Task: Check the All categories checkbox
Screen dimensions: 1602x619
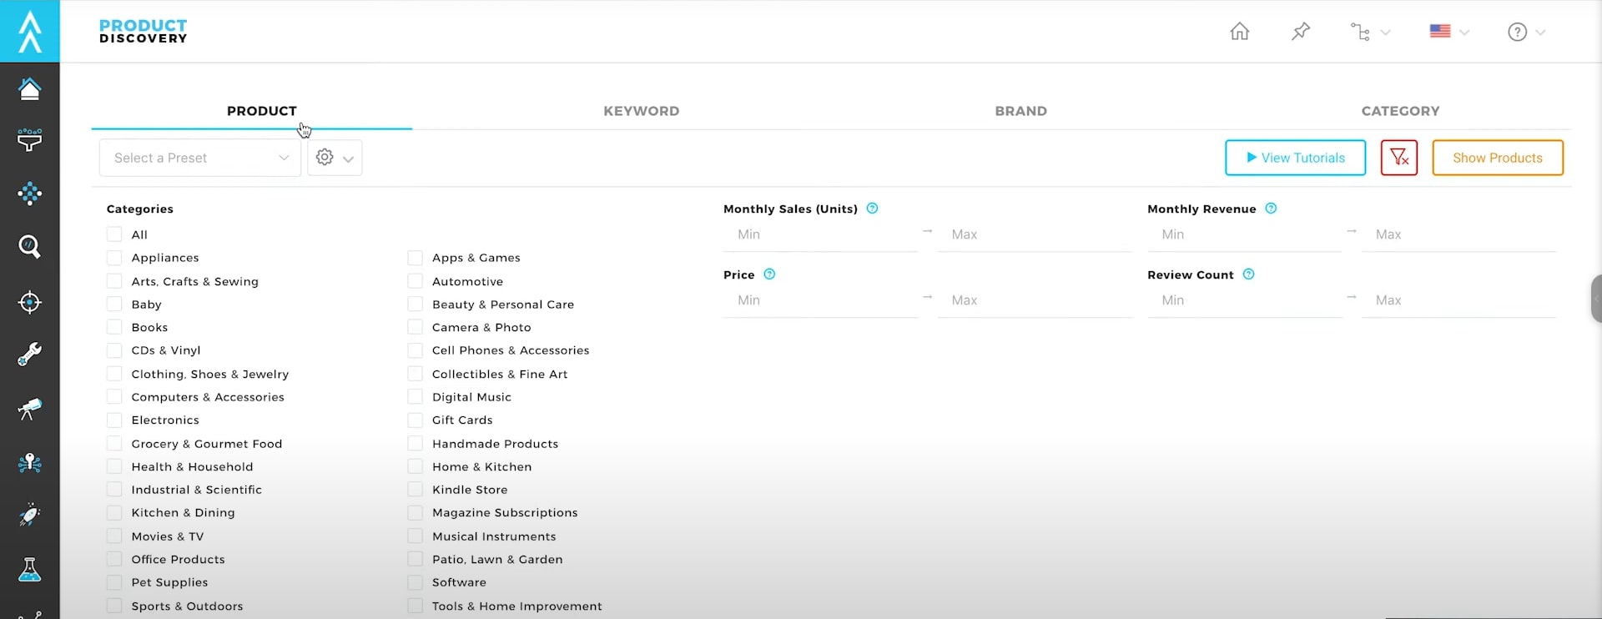Action: (x=114, y=234)
